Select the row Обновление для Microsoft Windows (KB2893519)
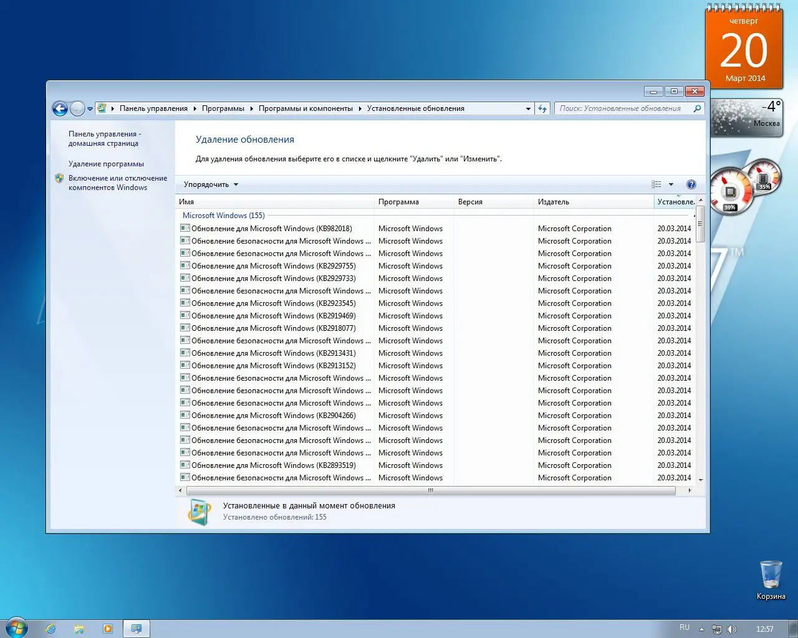Image resolution: width=798 pixels, height=638 pixels. (x=436, y=465)
